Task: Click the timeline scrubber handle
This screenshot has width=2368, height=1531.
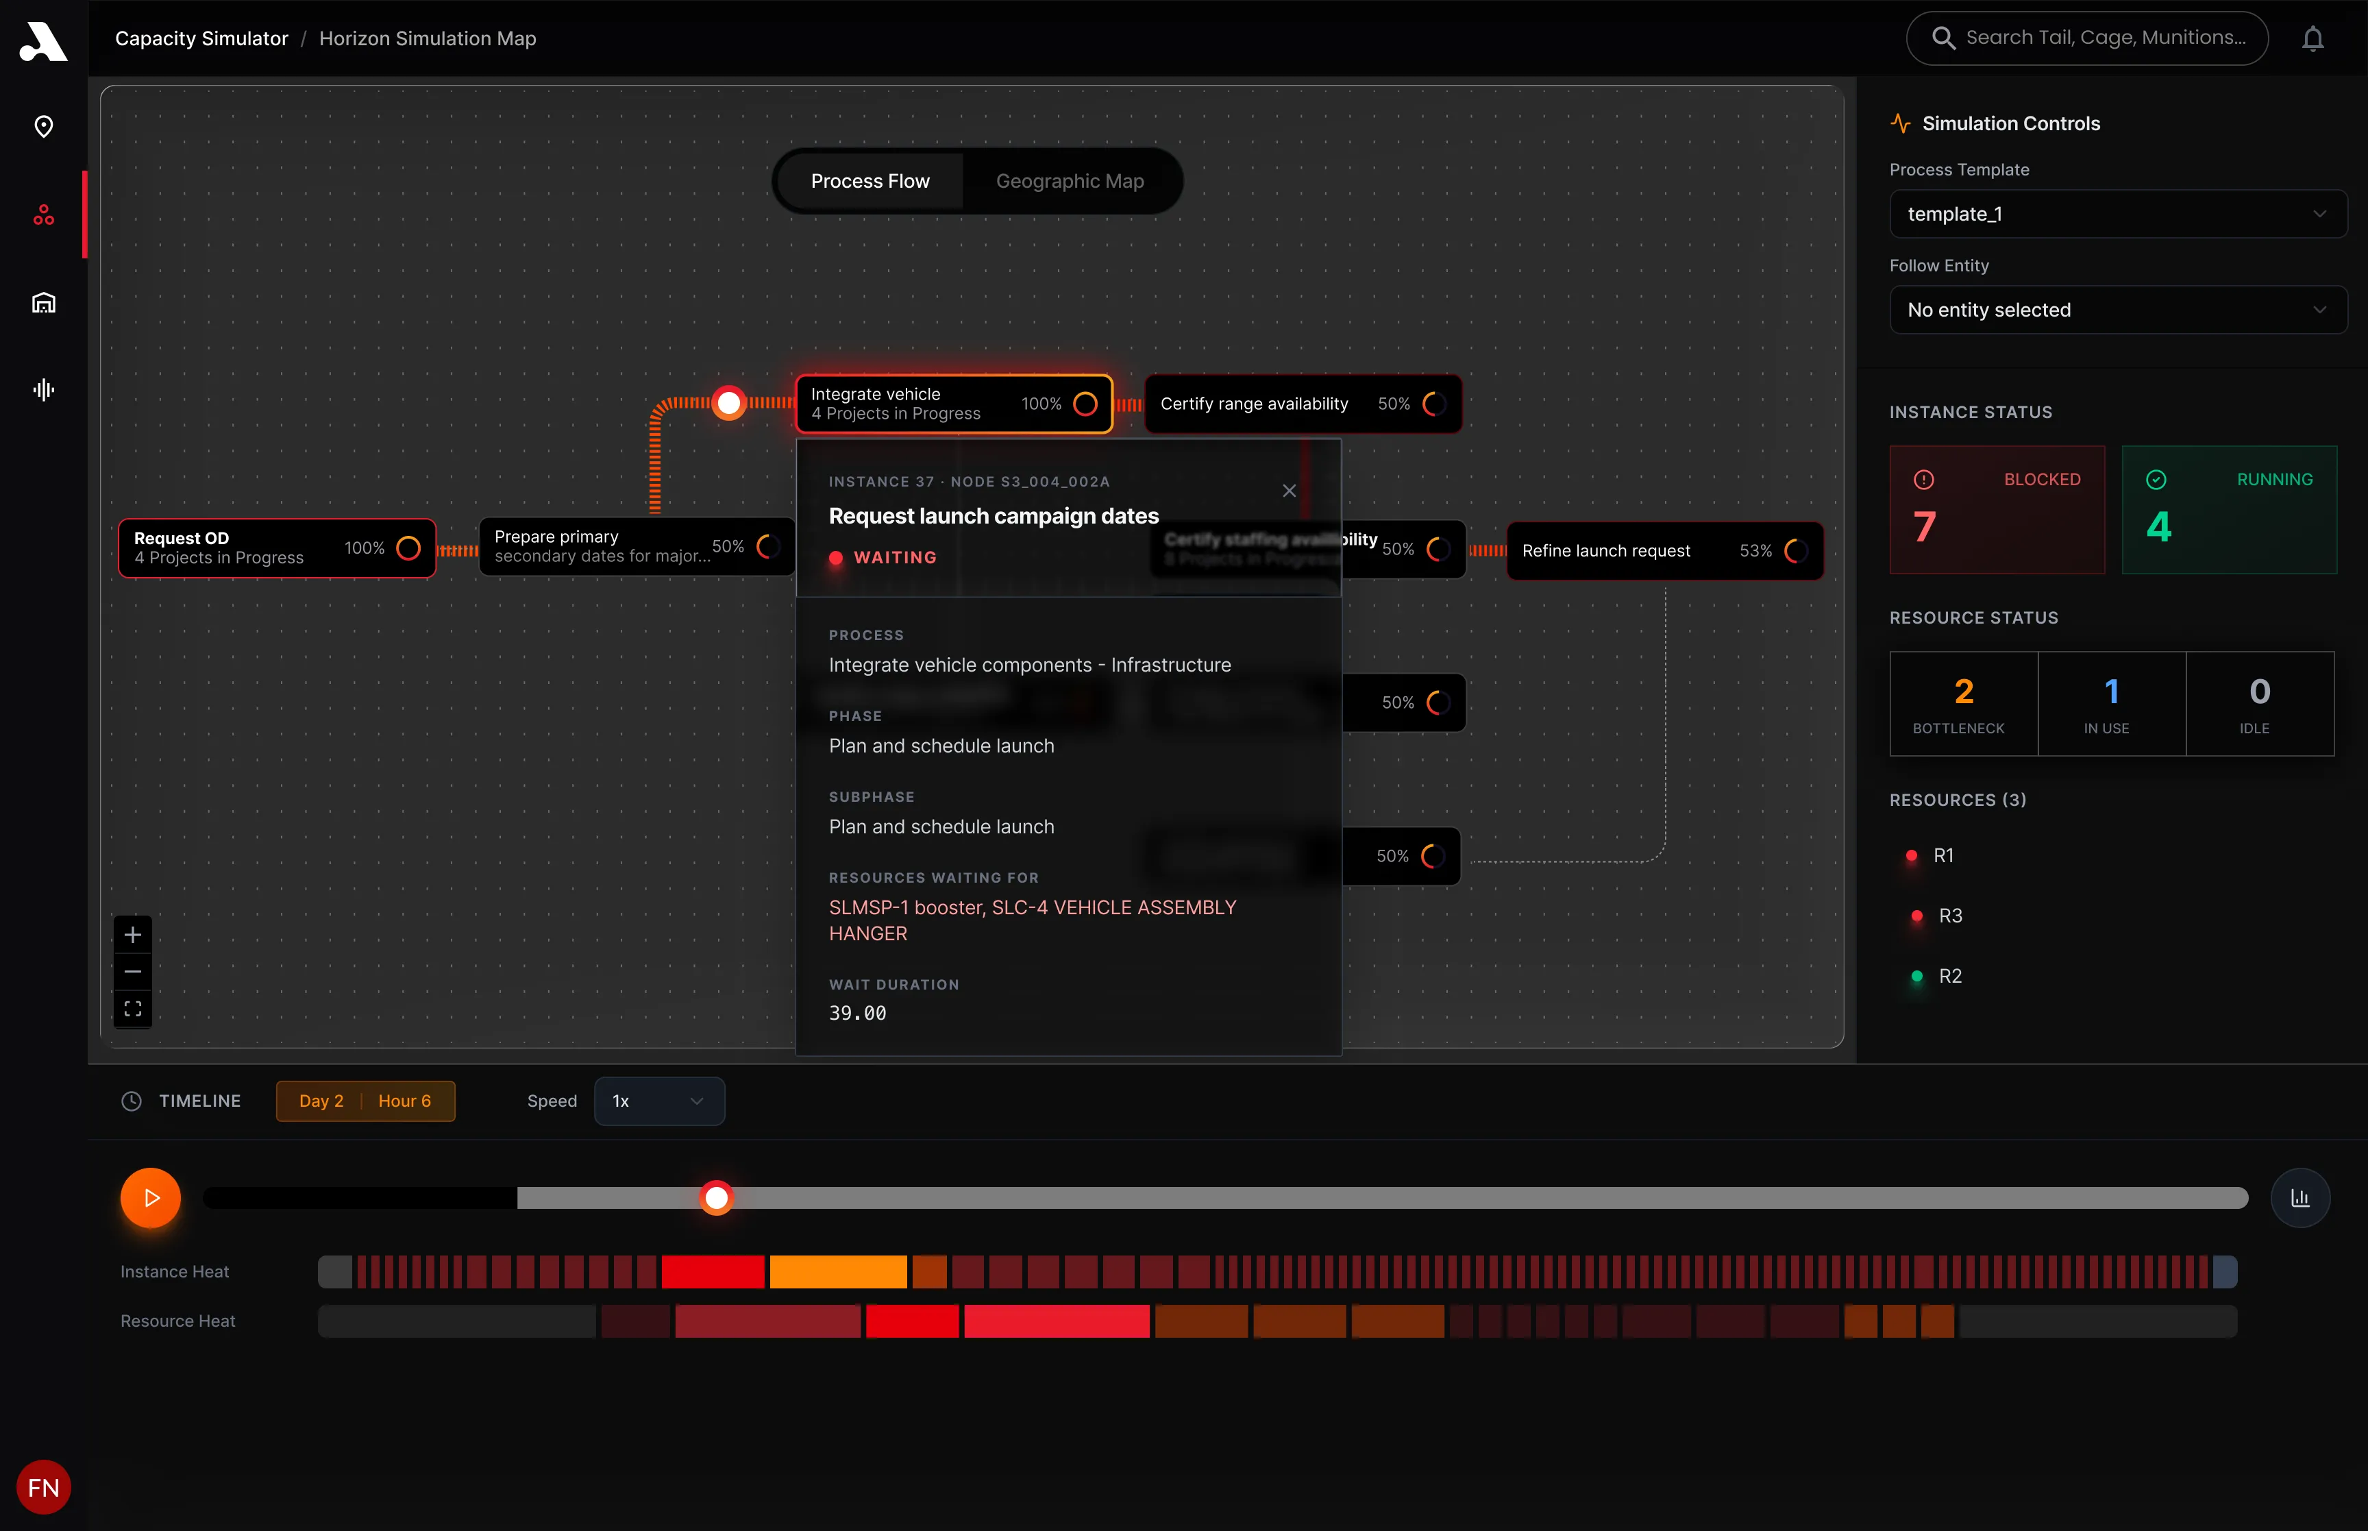Action: click(x=715, y=1198)
